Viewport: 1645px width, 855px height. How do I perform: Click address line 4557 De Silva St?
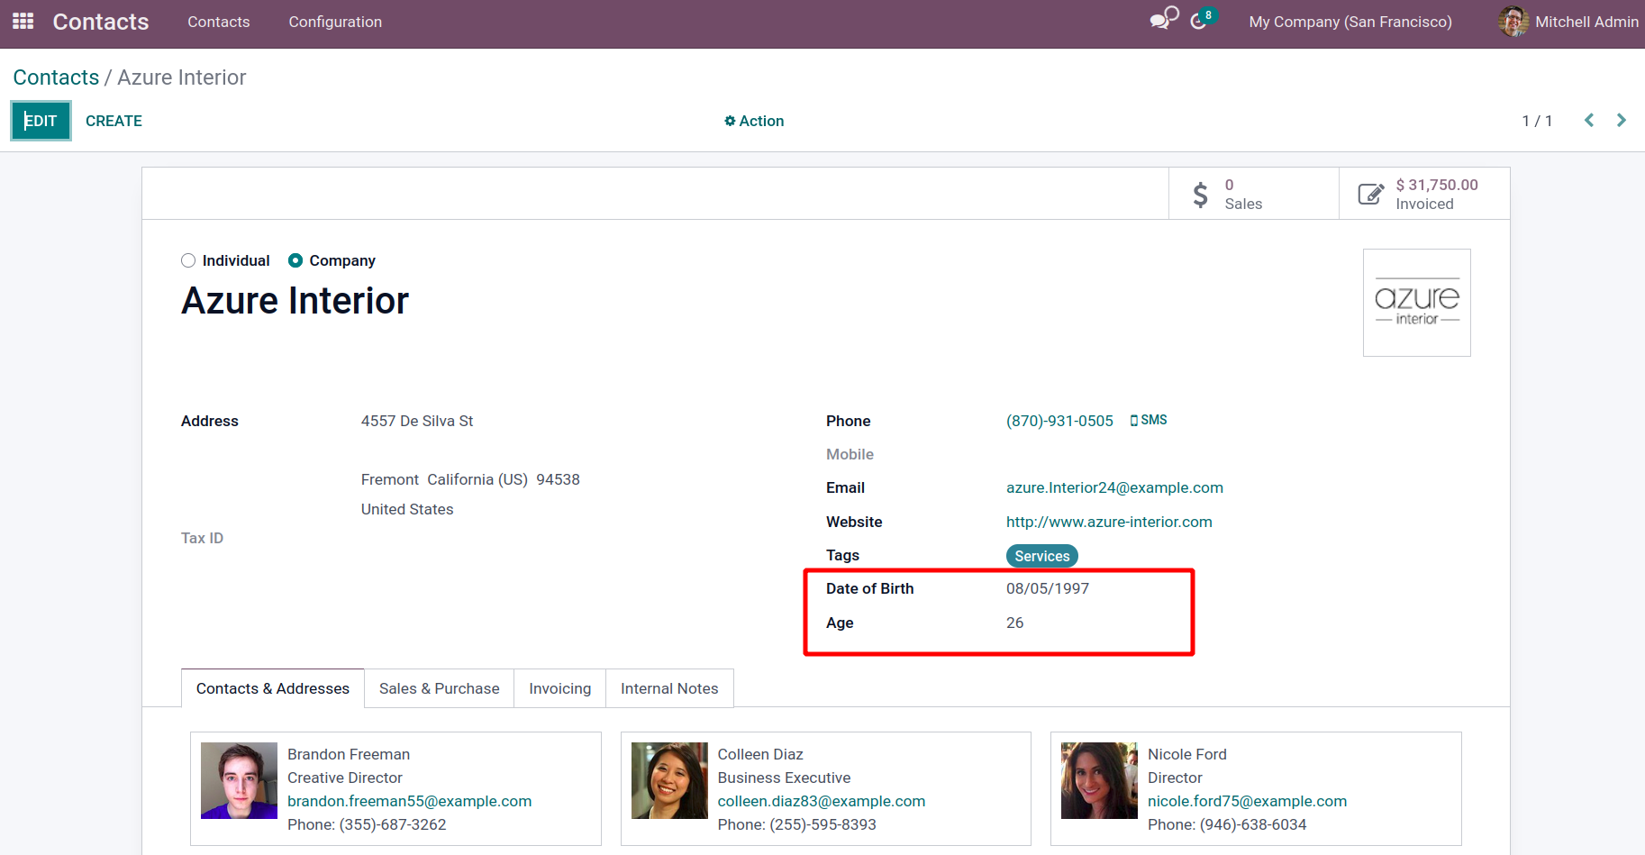click(x=417, y=421)
